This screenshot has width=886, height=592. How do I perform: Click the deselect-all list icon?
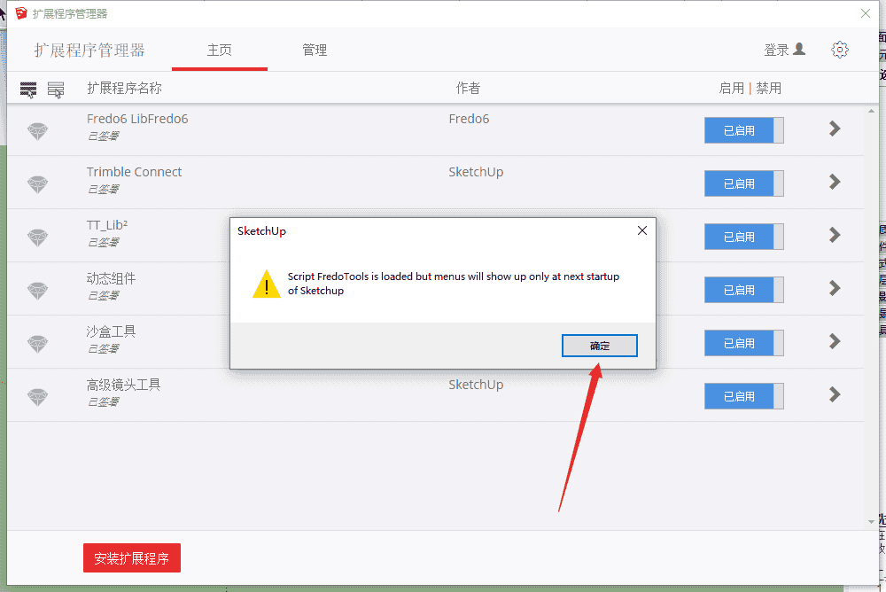pos(55,90)
